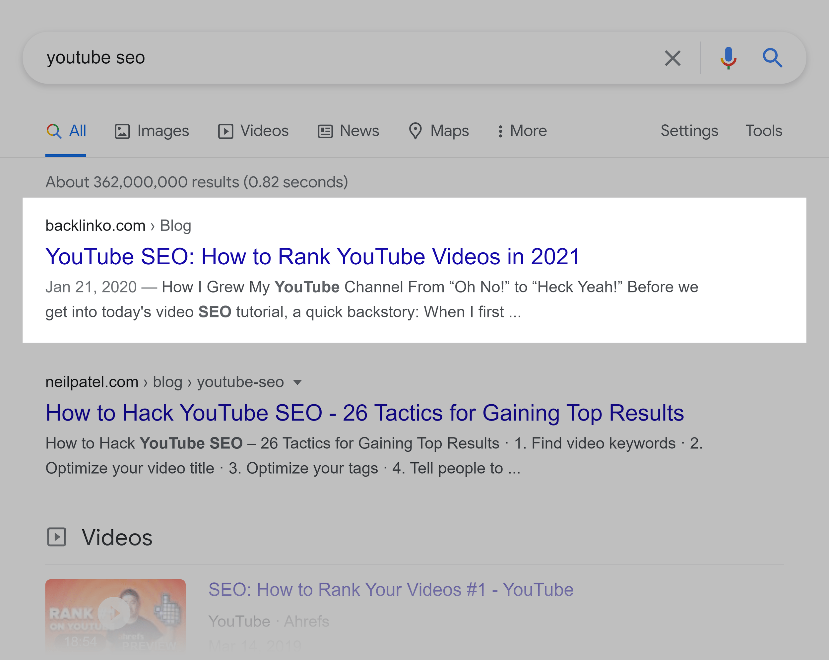The width and height of the screenshot is (829, 660).
Task: Click the Videos section heading icon
Action: (x=56, y=537)
